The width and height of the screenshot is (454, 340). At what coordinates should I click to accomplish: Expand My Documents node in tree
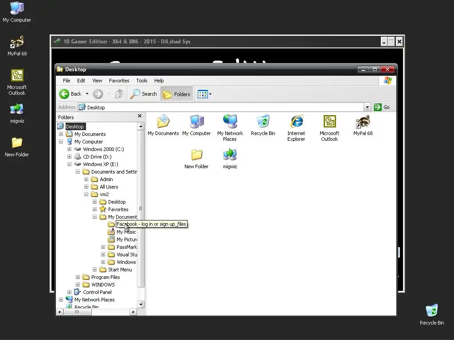[x=61, y=134]
